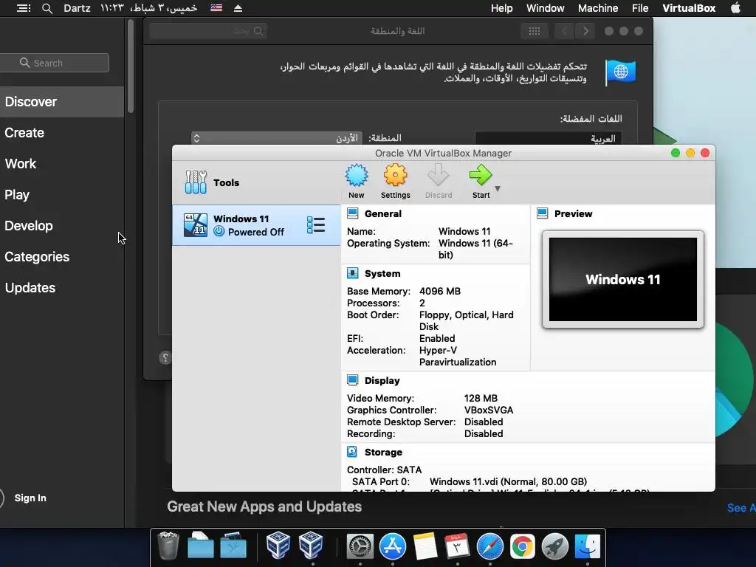Click the Windows 11 preview thumbnail
Viewport: 756px width, 567px height.
click(x=622, y=279)
